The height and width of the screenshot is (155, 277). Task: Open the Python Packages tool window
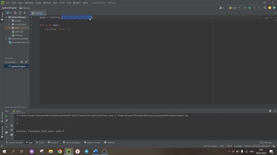[71, 143]
